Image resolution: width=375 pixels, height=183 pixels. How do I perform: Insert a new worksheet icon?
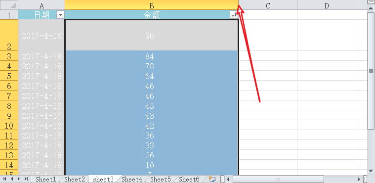click(x=212, y=179)
